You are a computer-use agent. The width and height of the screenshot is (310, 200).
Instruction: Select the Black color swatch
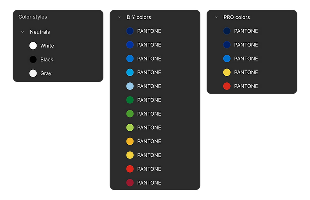coord(33,59)
